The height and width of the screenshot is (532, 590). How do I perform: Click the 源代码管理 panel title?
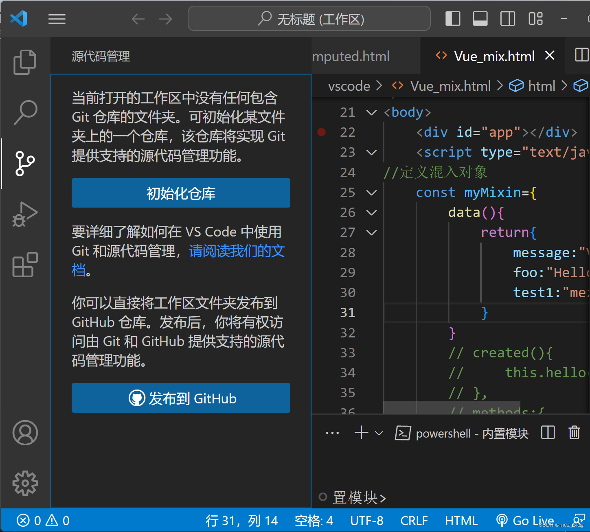(x=101, y=56)
